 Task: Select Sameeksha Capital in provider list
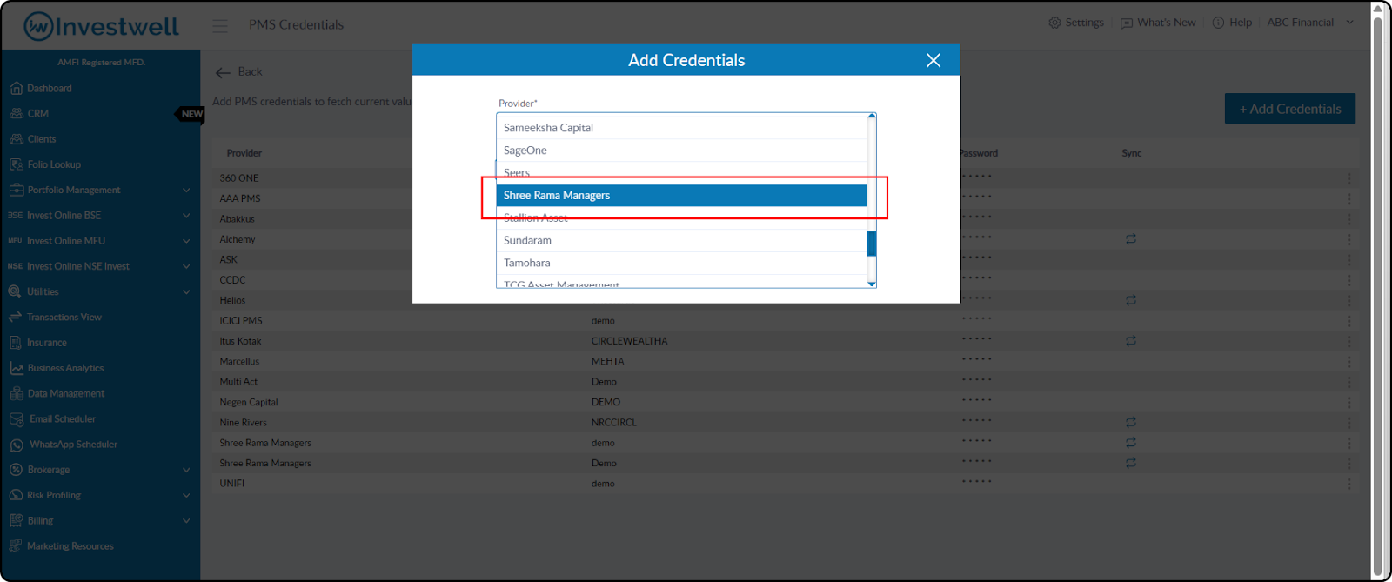click(x=682, y=128)
